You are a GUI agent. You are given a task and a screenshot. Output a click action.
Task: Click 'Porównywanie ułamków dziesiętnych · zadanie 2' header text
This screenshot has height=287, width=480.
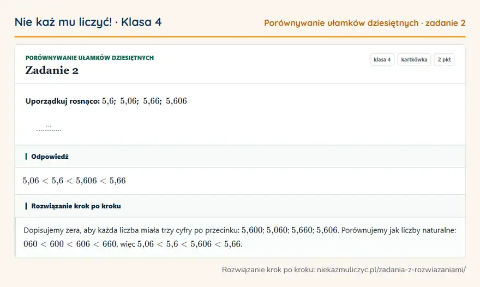pos(364,23)
